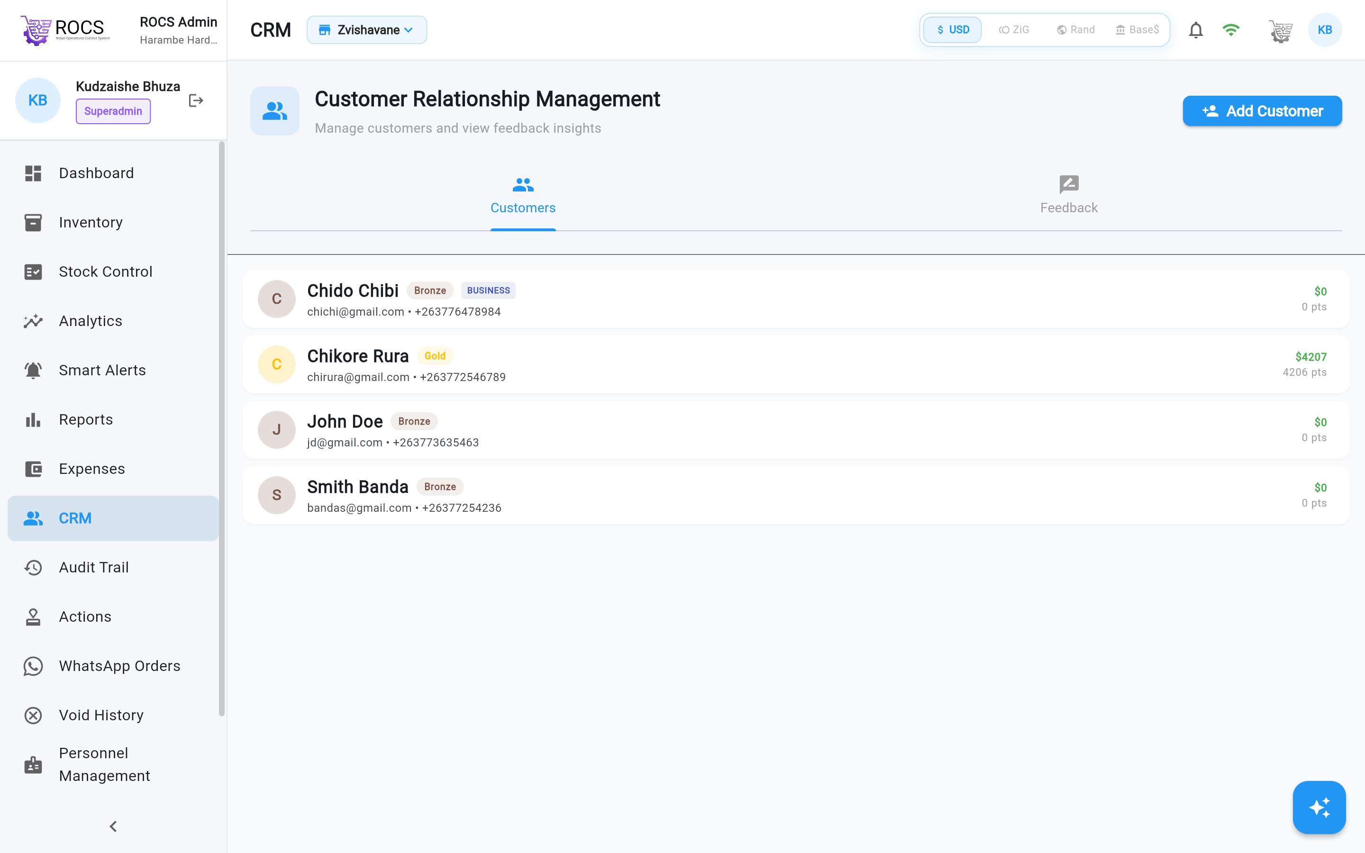Click the cart logo icon in header
This screenshot has width=1365, height=853.
pos(1280,31)
